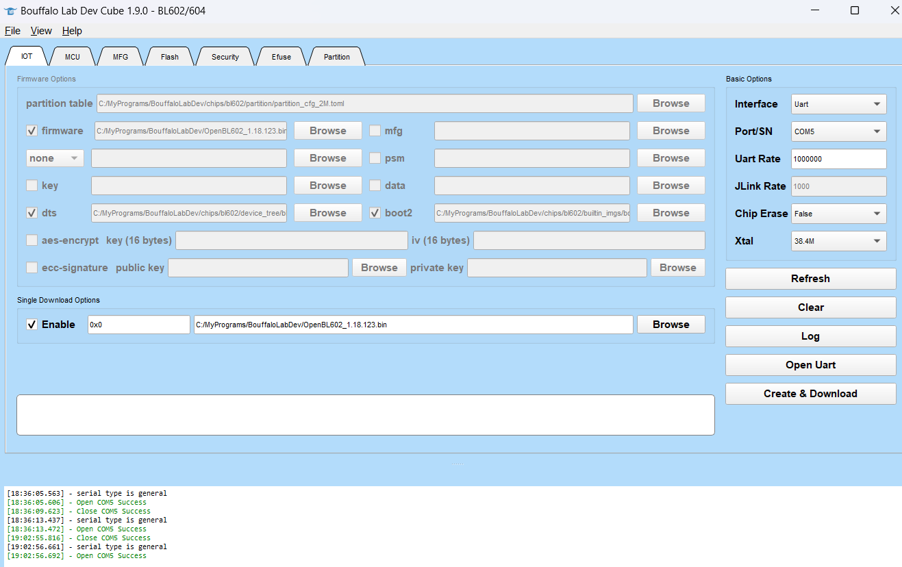
Task: Click the boot2 path field
Action: click(x=532, y=213)
